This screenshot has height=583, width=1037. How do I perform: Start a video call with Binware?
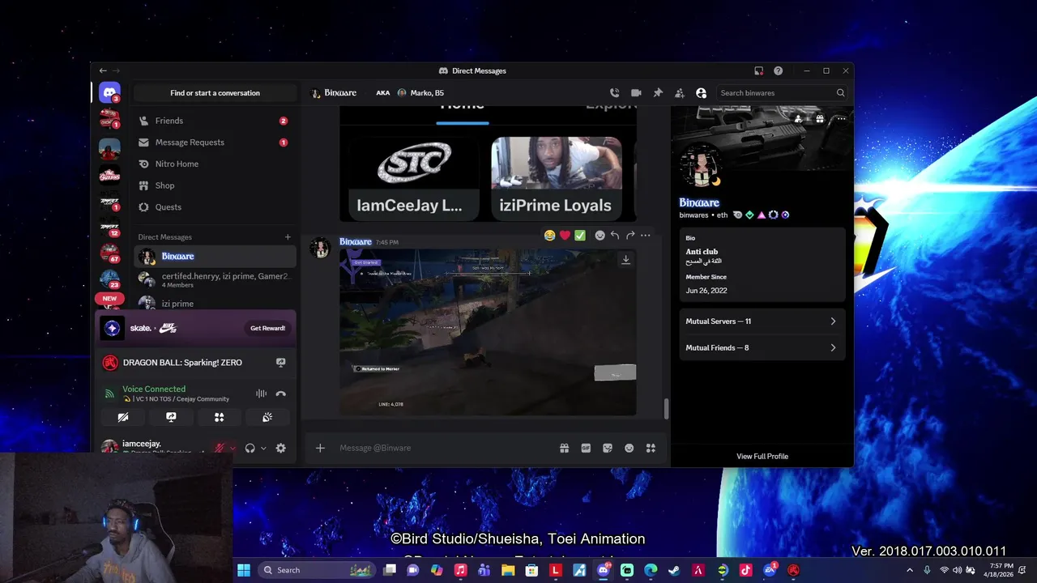coord(636,93)
